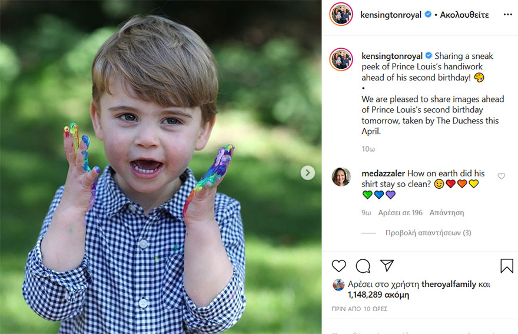Open kensingtonroyal profile picture in header
This screenshot has height=334, width=518.
click(x=341, y=15)
